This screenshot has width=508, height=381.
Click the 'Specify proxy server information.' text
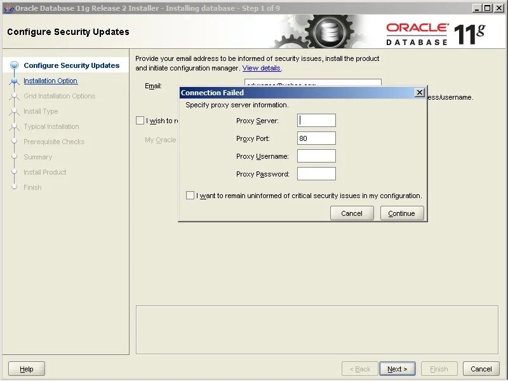[237, 105]
